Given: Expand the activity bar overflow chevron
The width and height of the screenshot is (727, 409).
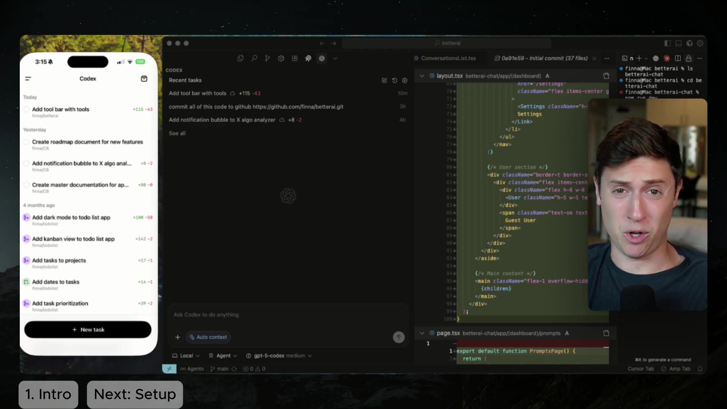Looking at the screenshot, I should point(335,58).
